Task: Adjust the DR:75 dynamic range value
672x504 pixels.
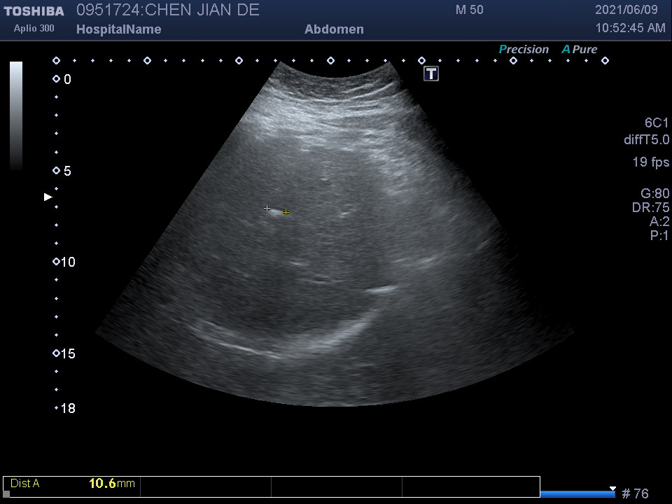Action: point(650,207)
